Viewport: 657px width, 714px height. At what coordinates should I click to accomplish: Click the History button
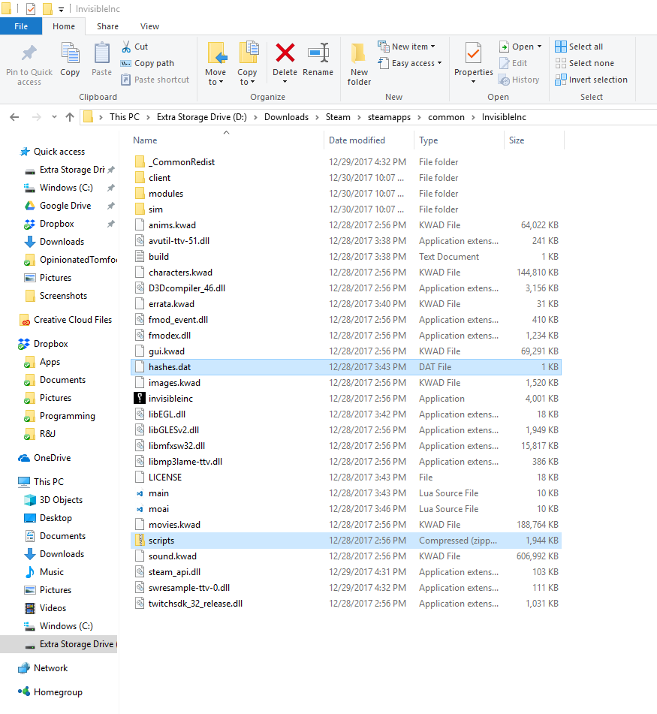[519, 80]
